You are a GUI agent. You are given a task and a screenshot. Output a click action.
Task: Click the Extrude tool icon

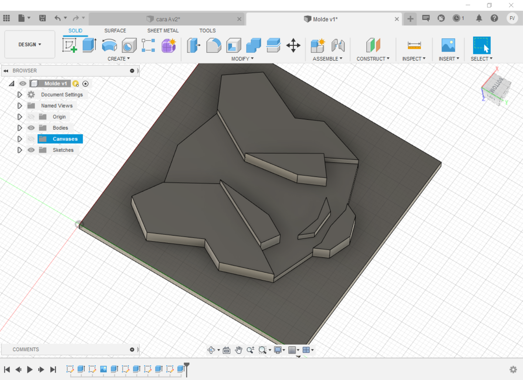click(89, 45)
